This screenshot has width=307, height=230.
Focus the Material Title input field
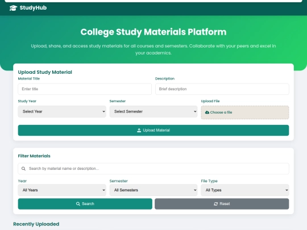click(x=85, y=89)
